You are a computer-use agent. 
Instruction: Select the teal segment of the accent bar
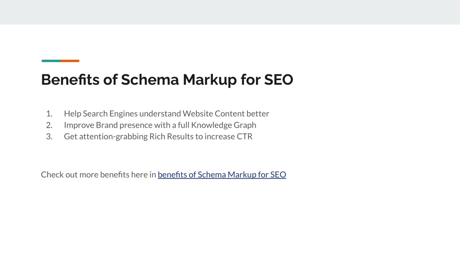point(51,61)
